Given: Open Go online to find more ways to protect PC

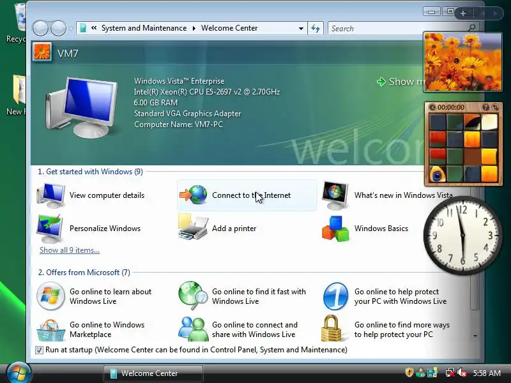Looking at the screenshot, I should coord(386,329).
